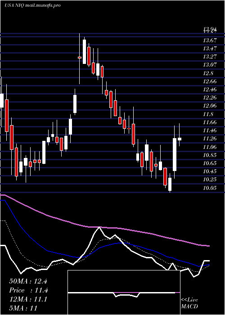Click the 10.45 price axis label

pos(210,171)
